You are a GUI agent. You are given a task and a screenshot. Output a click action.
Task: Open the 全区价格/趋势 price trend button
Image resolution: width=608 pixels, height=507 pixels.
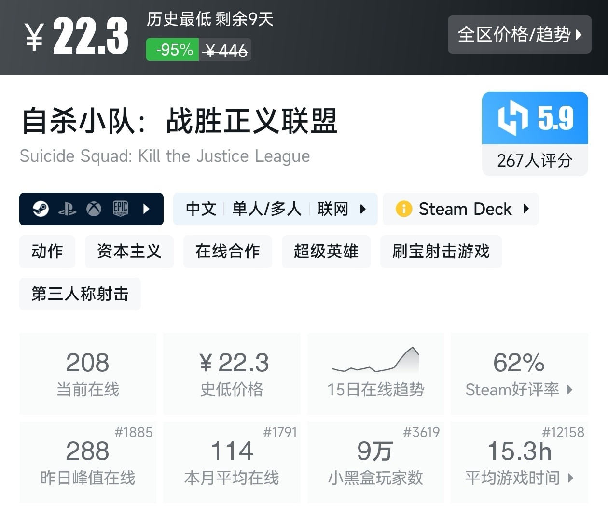click(x=519, y=34)
